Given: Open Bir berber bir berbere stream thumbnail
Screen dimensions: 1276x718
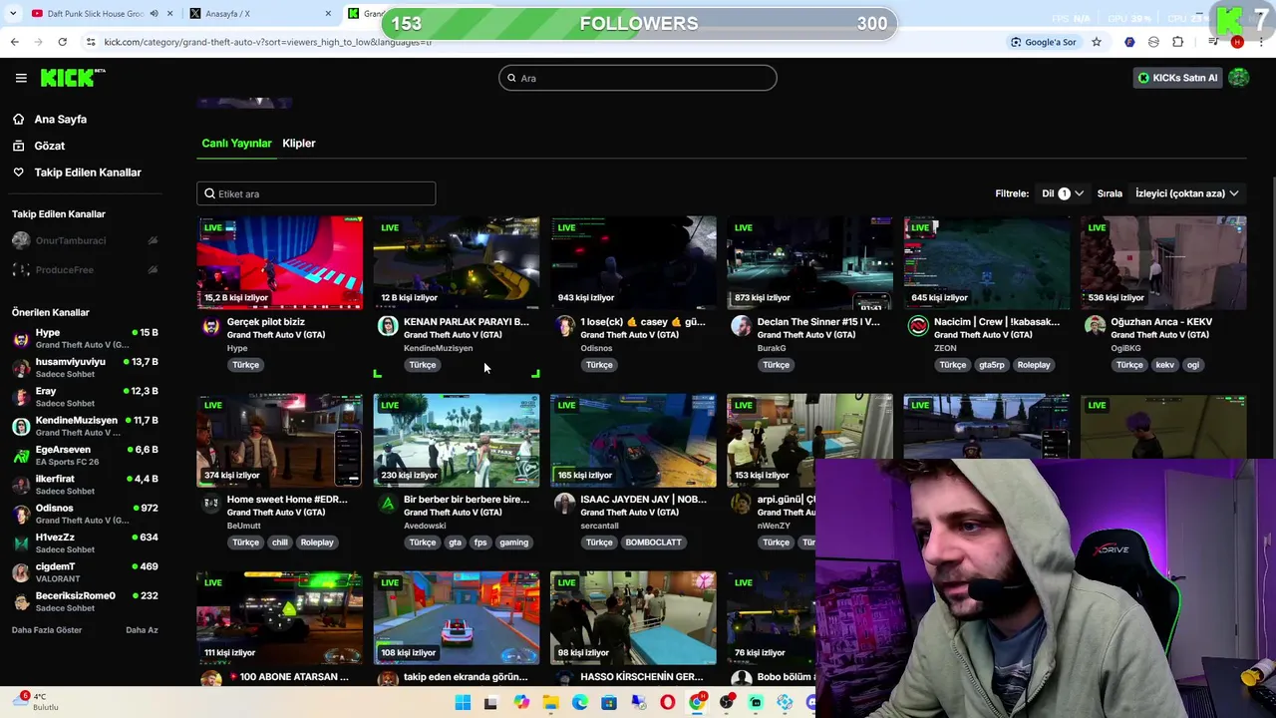Looking at the screenshot, I should pyautogui.click(x=457, y=440).
